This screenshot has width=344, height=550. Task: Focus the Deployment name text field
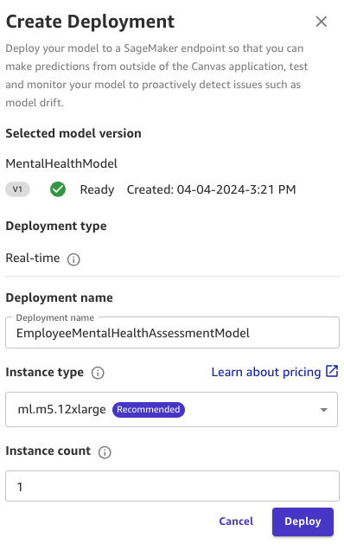click(172, 333)
